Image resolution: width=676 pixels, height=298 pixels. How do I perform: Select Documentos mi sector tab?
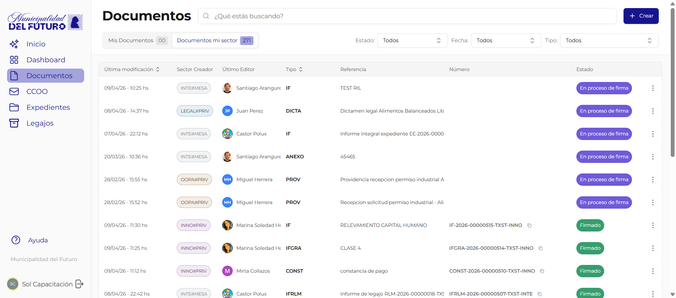tap(215, 40)
